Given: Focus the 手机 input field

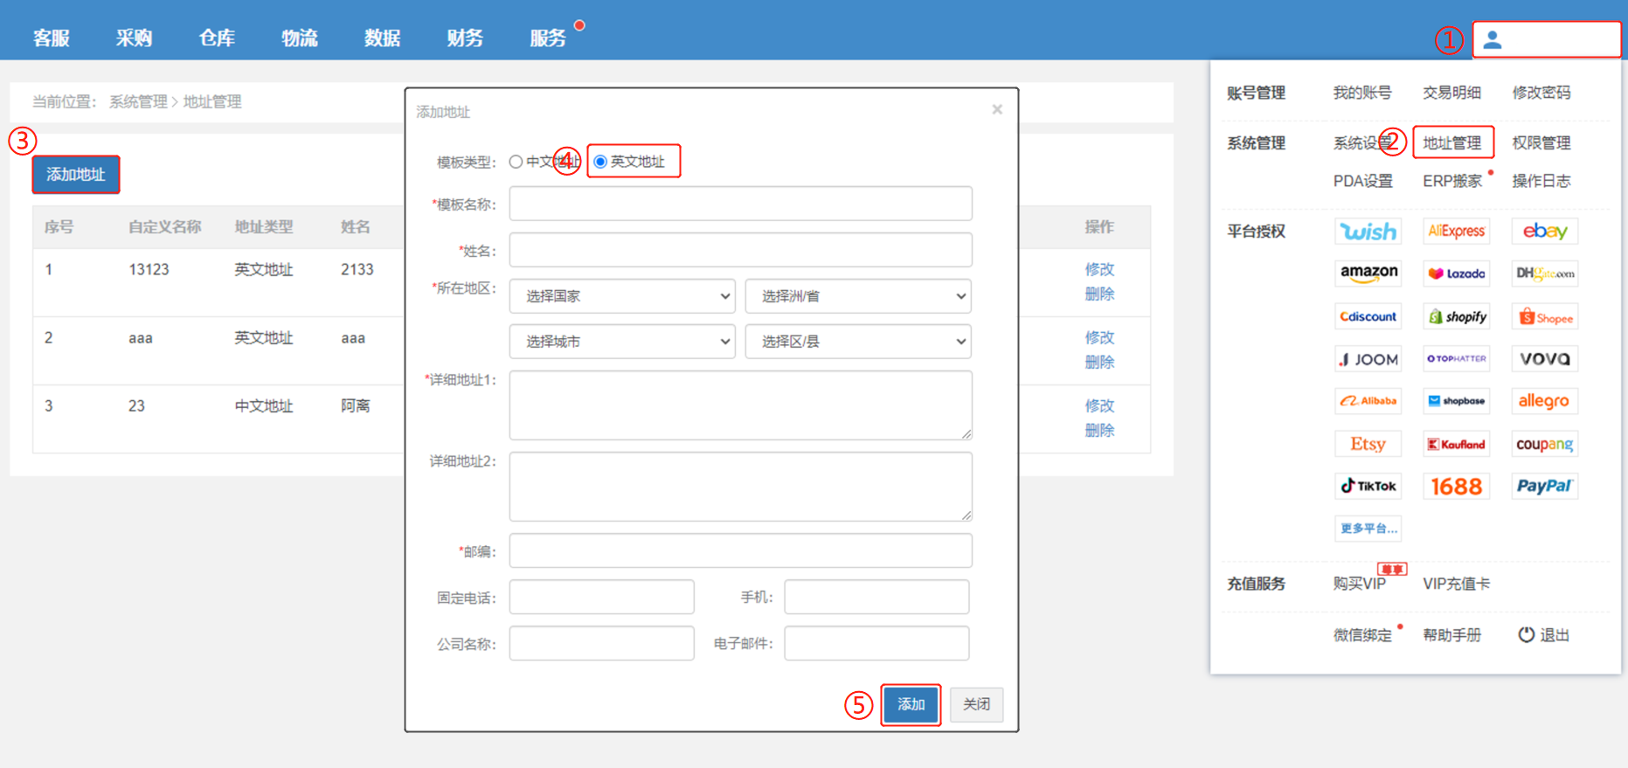Looking at the screenshot, I should click(x=876, y=597).
